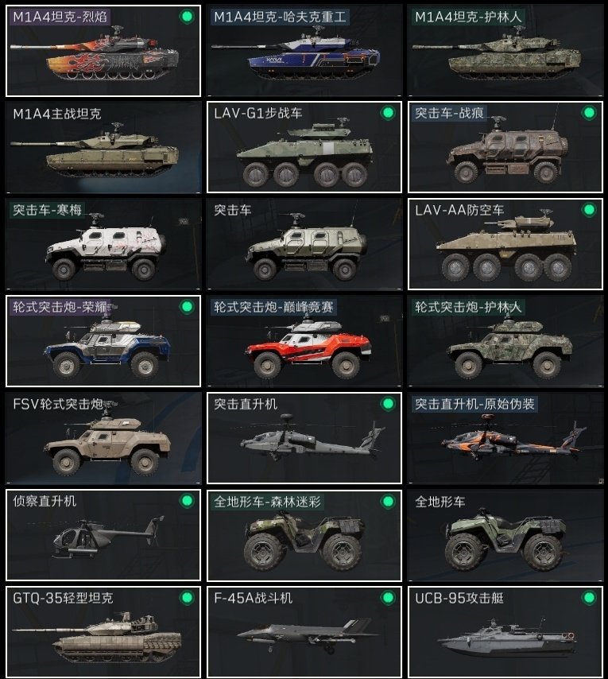Pick the red 轮式突击炮-巅峰竞赛 skin
Viewport: 608px width, 679px height.
[x=304, y=341]
